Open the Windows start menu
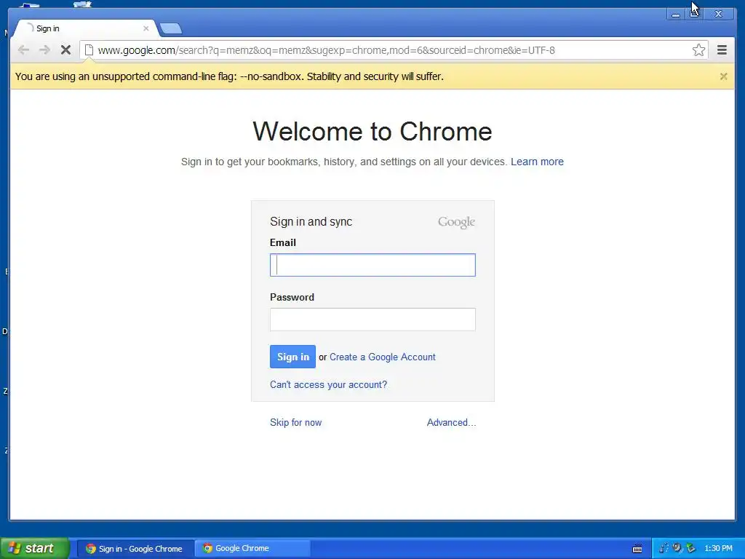The height and width of the screenshot is (559, 745). pos(35,548)
